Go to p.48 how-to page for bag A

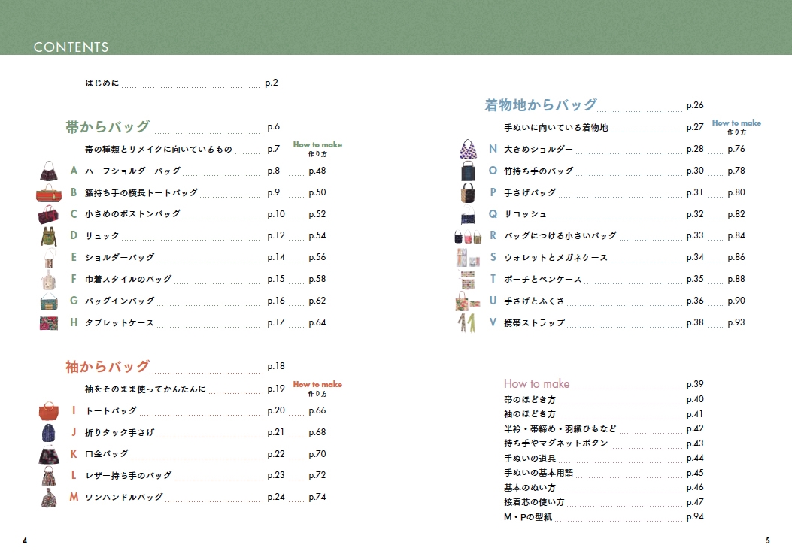317,171
